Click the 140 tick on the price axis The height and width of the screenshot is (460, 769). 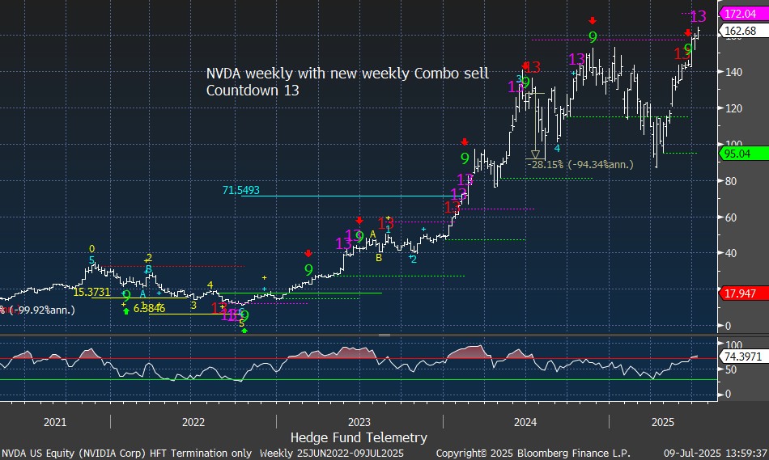734,72
